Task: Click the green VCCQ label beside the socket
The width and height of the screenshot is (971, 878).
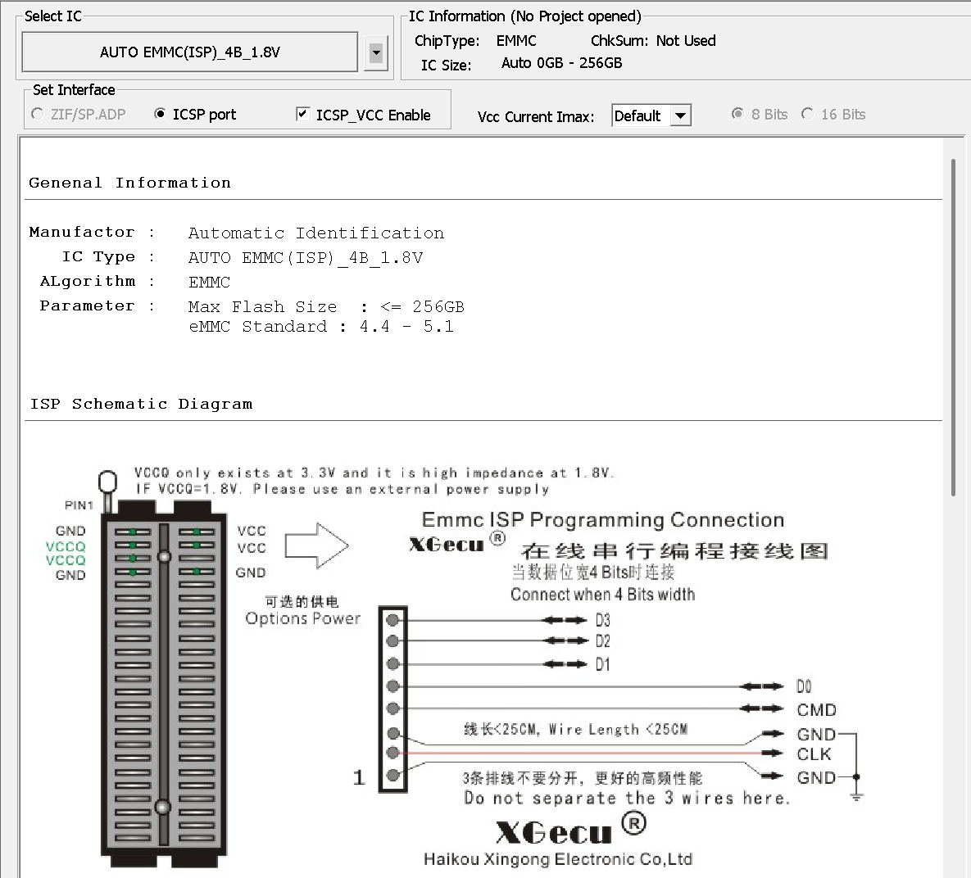Action: click(66, 546)
